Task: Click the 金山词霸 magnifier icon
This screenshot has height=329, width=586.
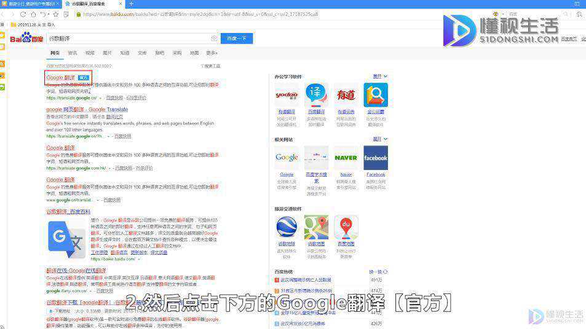Action: [x=376, y=95]
